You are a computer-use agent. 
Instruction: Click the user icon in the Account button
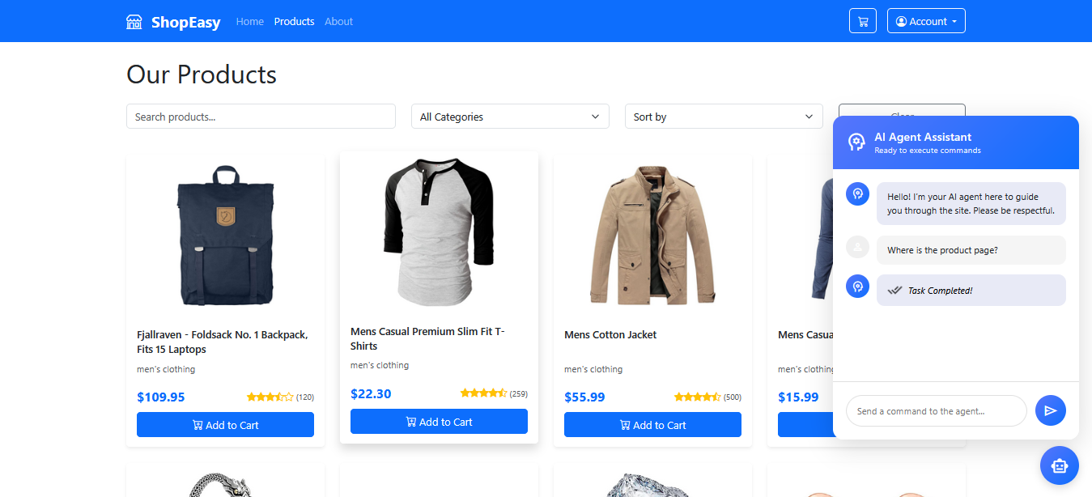point(901,21)
